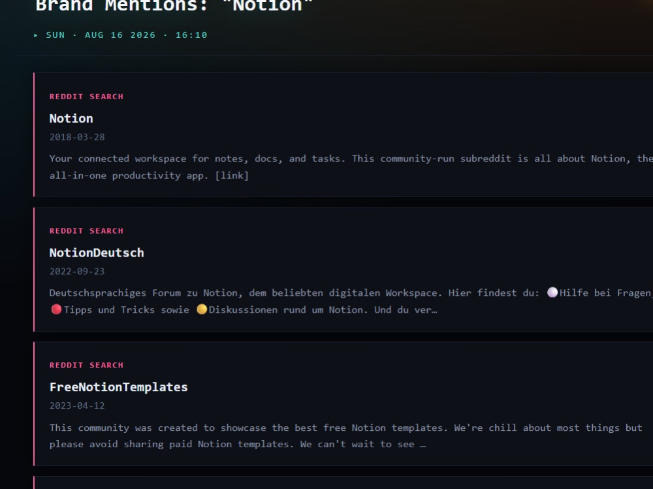Click the white circle emoji before Hilfe

pos(552,292)
